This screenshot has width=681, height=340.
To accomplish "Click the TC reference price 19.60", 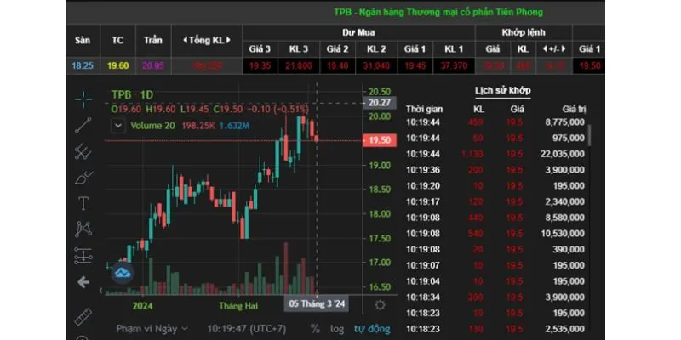I will click(x=117, y=66).
